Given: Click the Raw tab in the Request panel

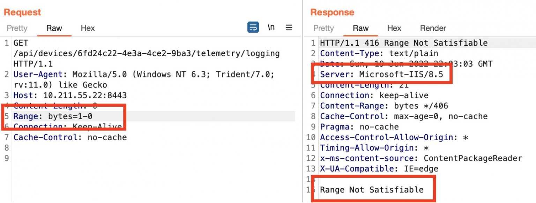Looking at the screenshot, I should 54,28.
